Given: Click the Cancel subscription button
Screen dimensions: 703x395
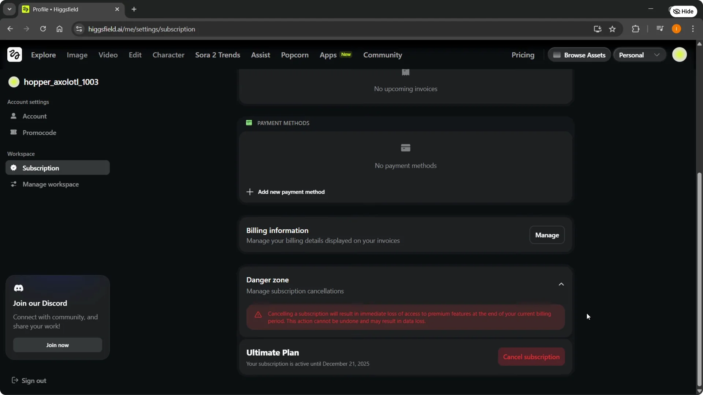Looking at the screenshot, I should 531,357.
